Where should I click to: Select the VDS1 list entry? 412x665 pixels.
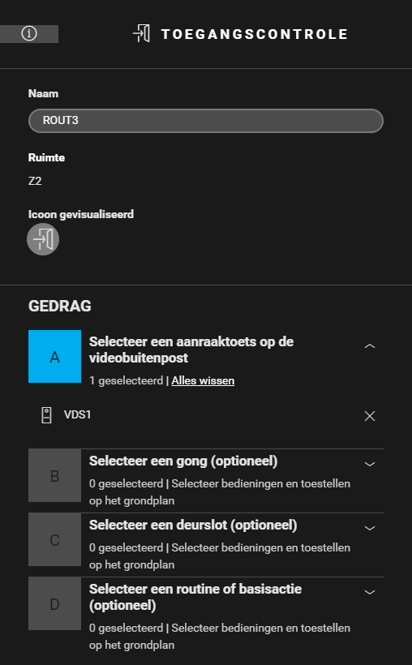pos(206,415)
